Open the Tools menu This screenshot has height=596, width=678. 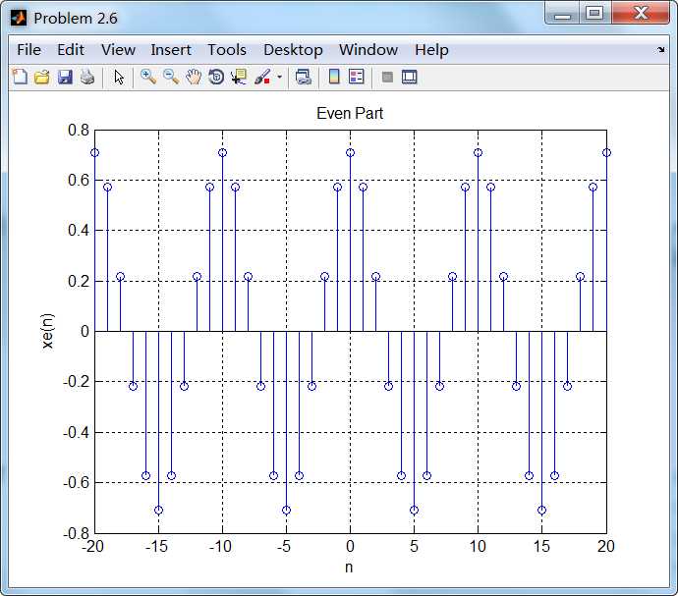click(x=227, y=50)
